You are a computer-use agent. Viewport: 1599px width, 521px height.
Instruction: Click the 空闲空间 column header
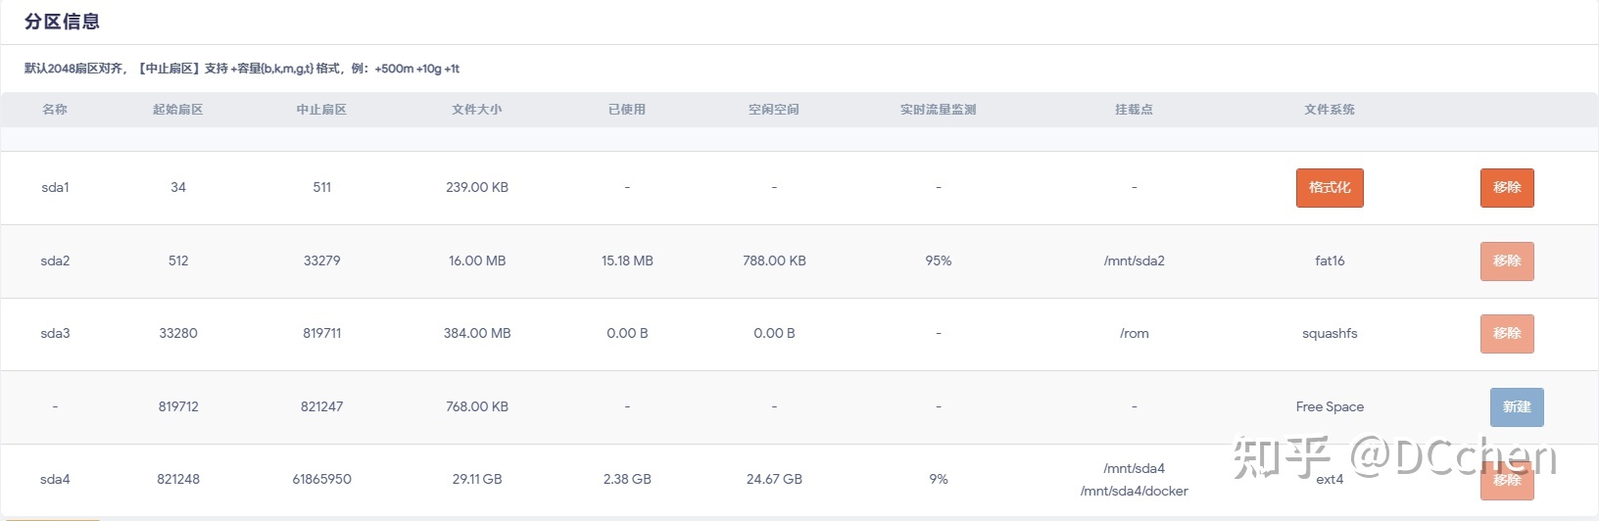[774, 110]
